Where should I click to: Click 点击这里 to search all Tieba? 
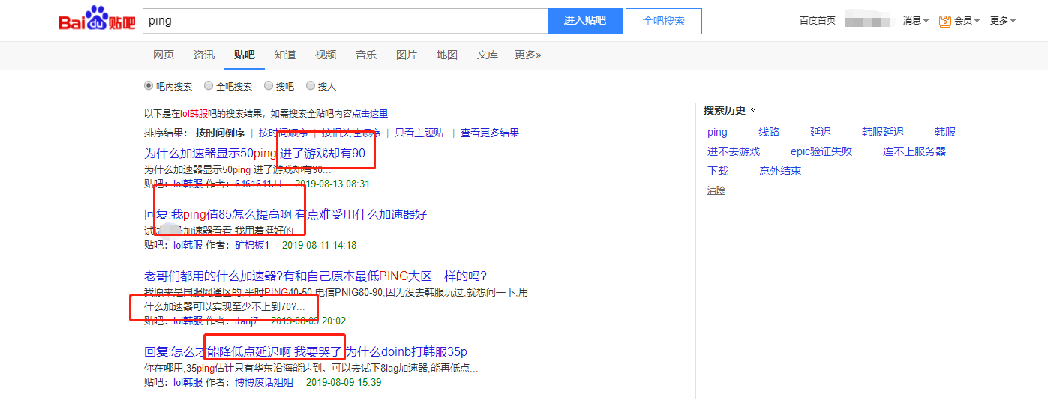click(370, 114)
